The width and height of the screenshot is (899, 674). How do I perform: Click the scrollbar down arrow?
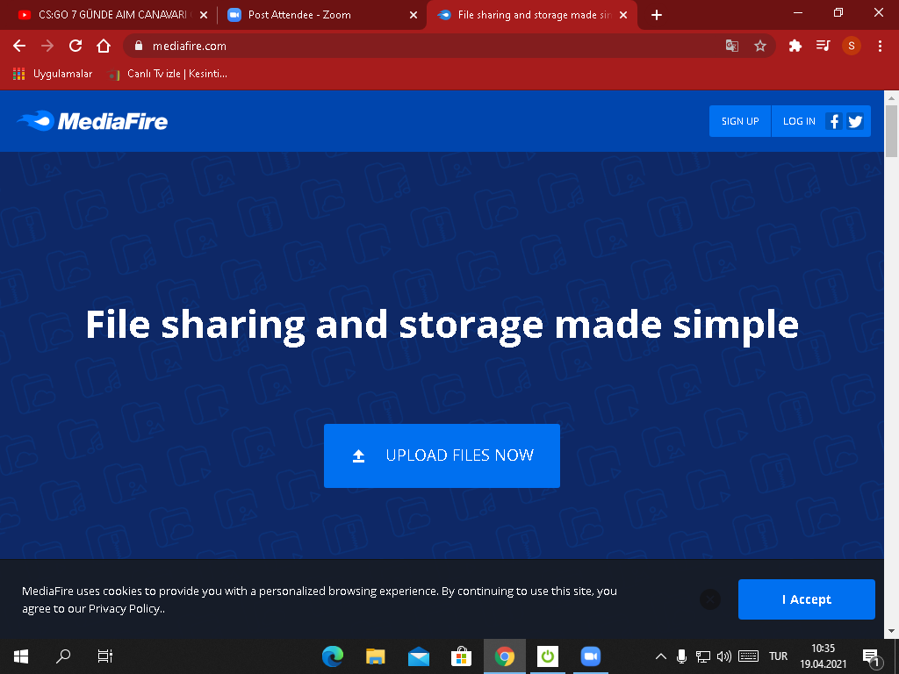click(x=892, y=631)
